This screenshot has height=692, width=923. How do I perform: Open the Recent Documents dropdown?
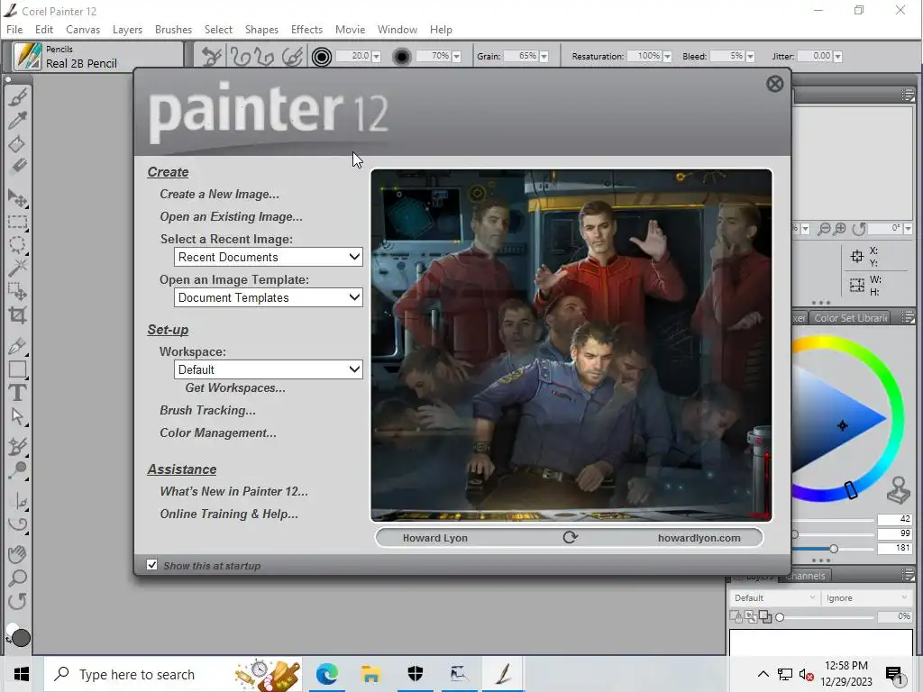click(x=269, y=257)
